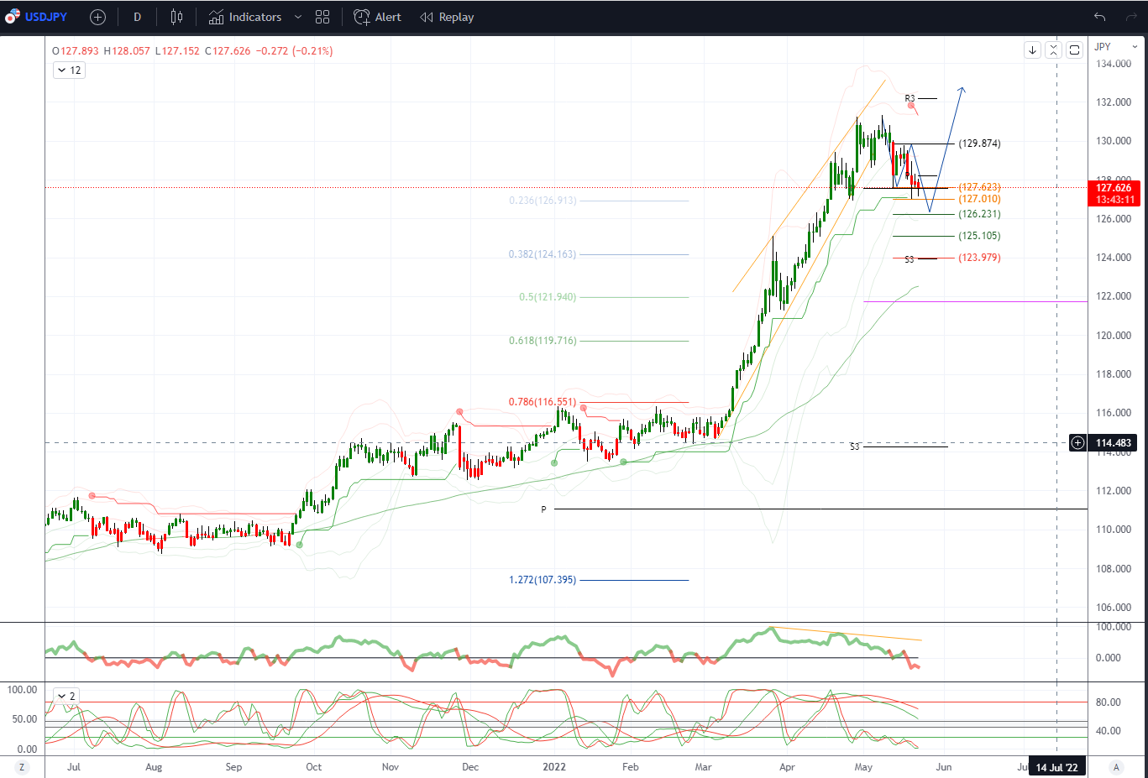Select the D timeframe interval
The image size is (1148, 778).
coord(138,17)
